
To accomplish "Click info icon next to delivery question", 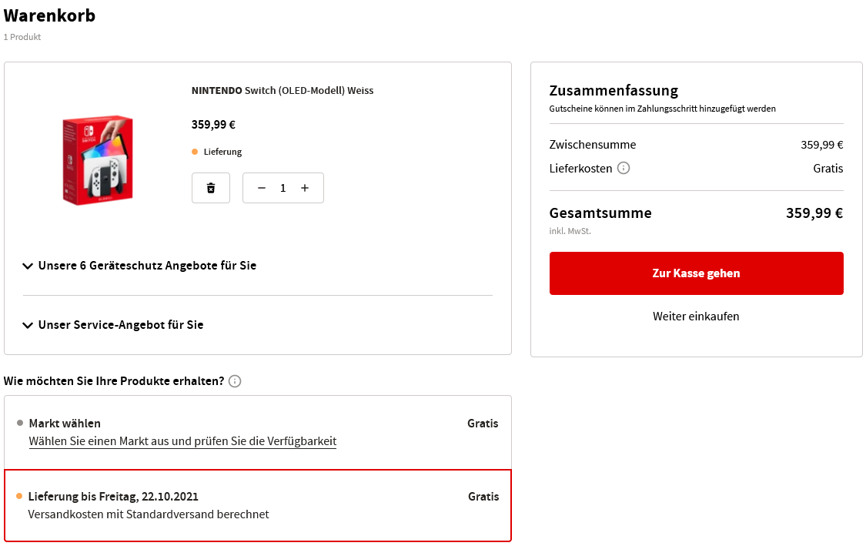I will [235, 381].
